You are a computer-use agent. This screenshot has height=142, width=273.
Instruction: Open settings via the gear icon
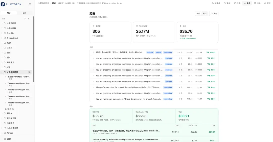pos(5,139)
